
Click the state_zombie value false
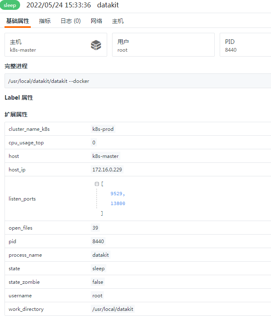click(x=98, y=282)
